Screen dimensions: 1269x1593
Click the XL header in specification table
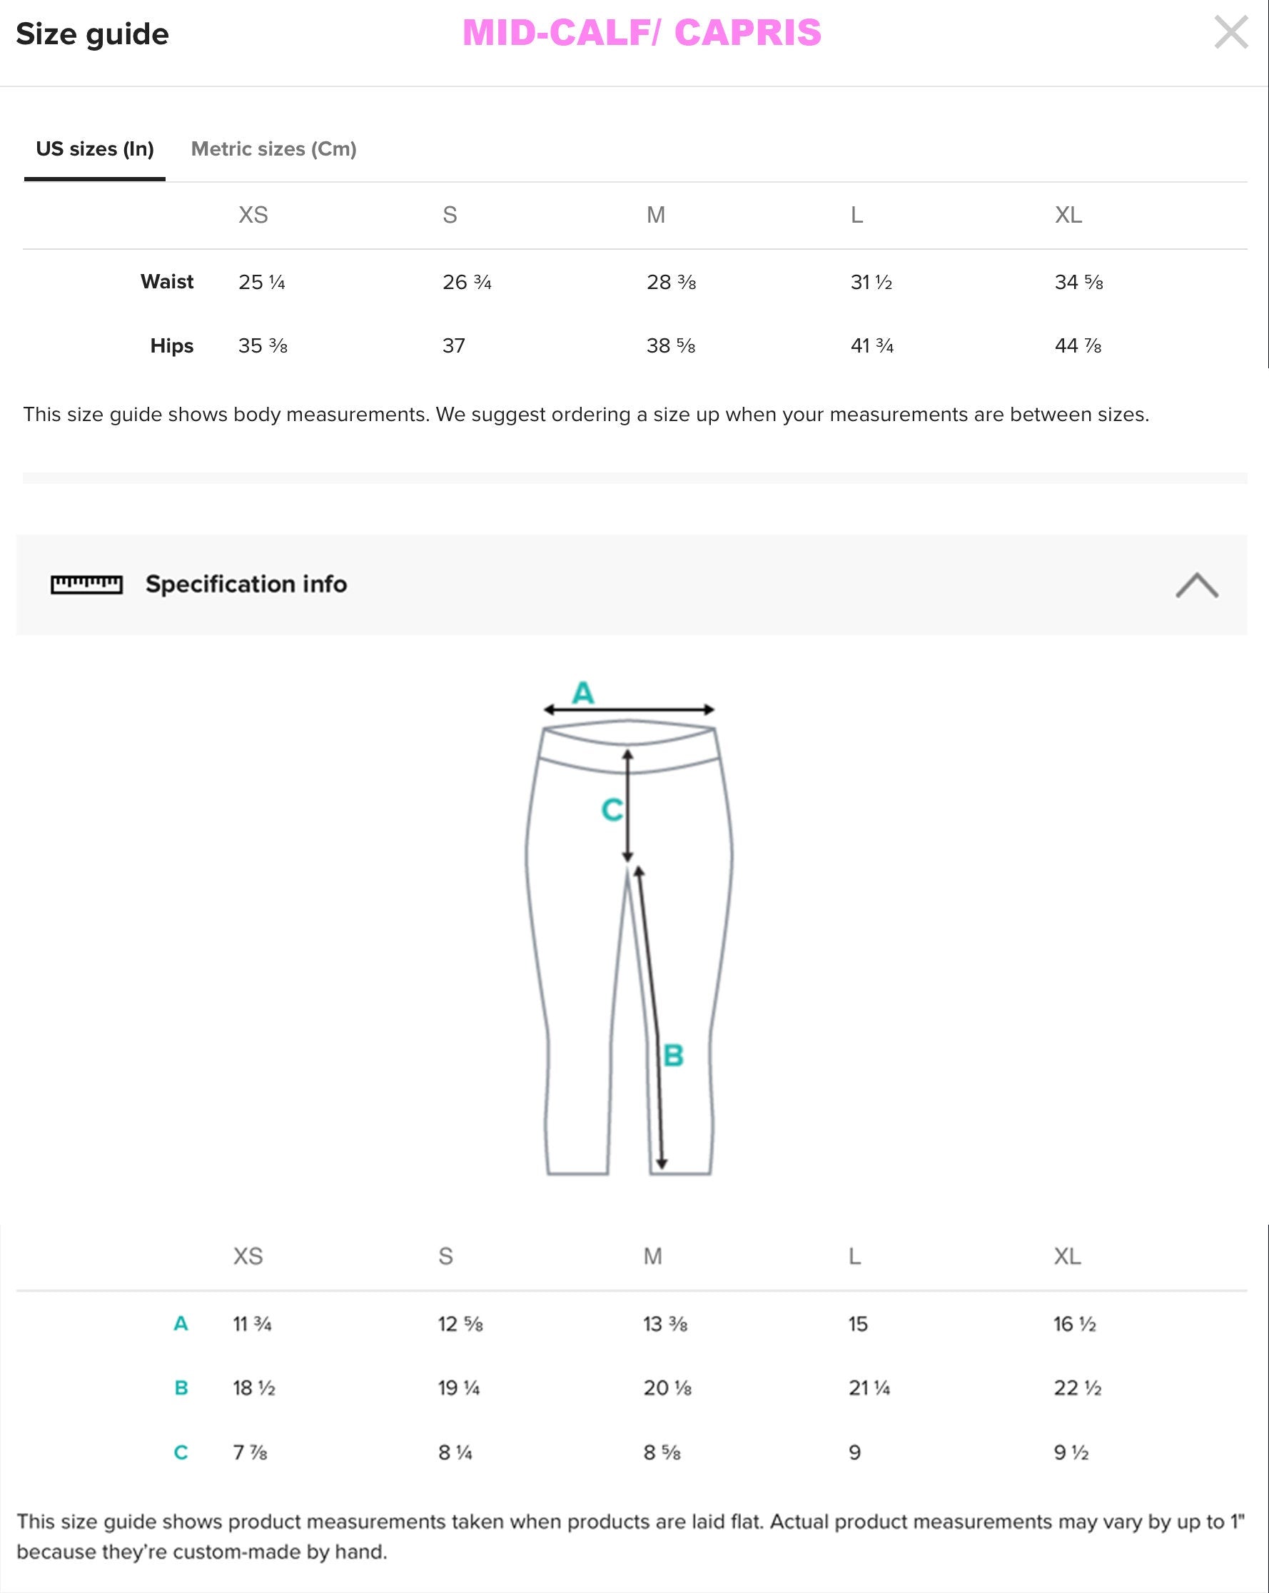tap(1067, 1256)
